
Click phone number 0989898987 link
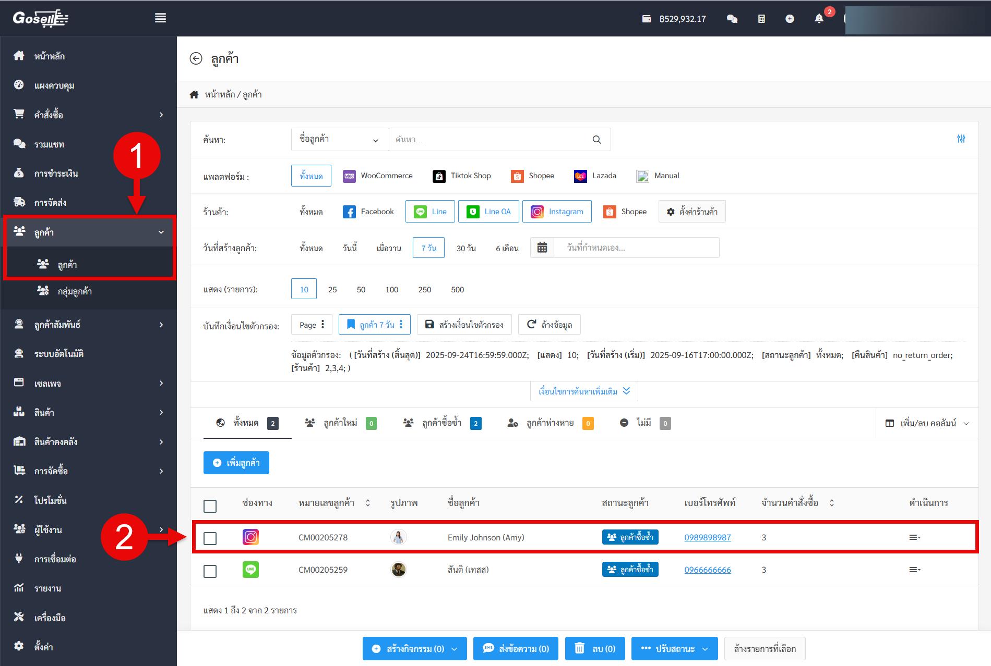point(707,537)
